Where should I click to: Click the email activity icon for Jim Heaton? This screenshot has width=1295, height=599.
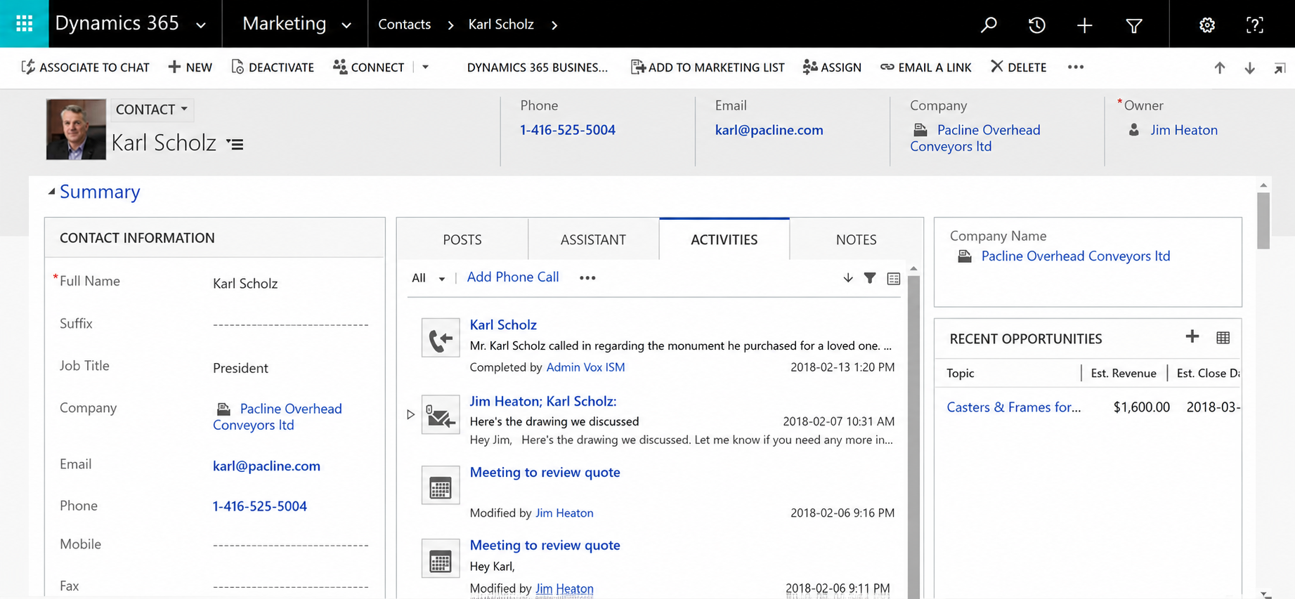click(x=441, y=414)
